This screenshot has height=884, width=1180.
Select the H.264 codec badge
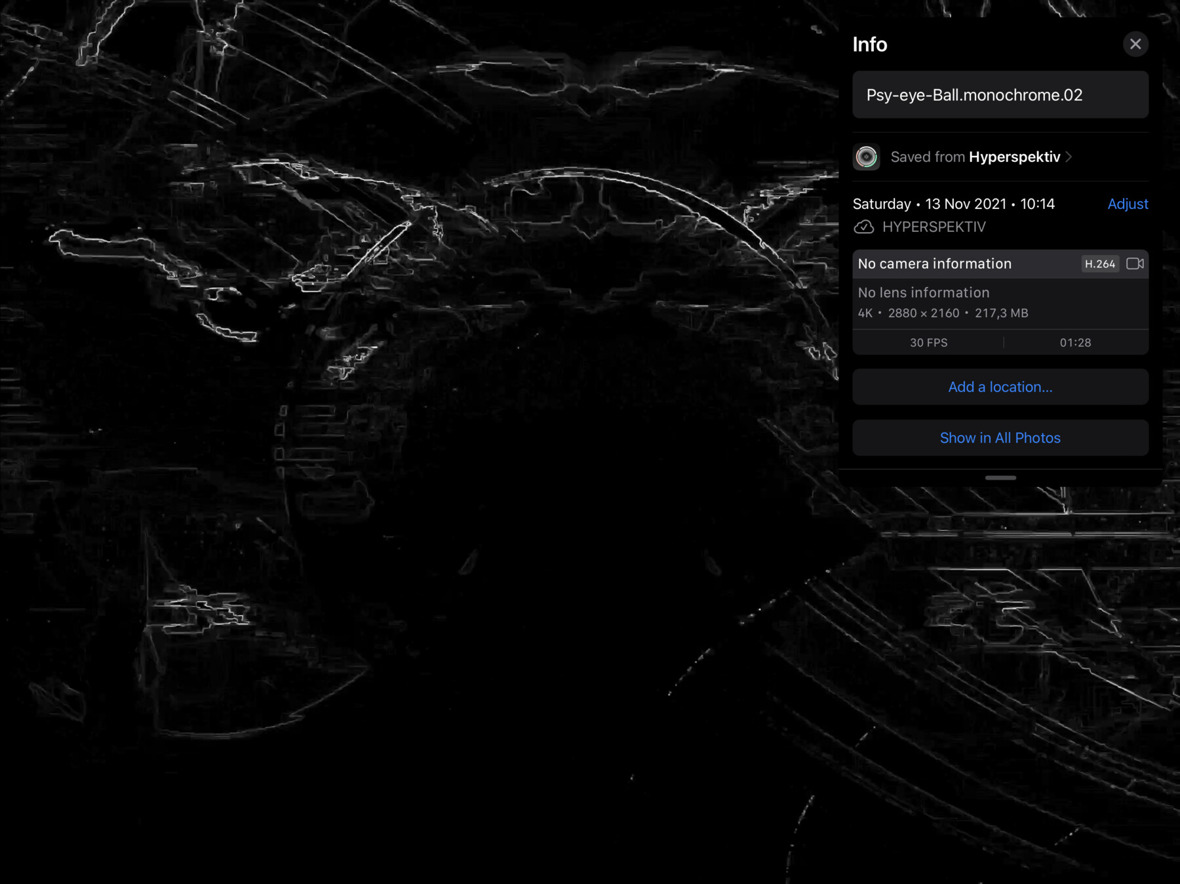click(1099, 263)
